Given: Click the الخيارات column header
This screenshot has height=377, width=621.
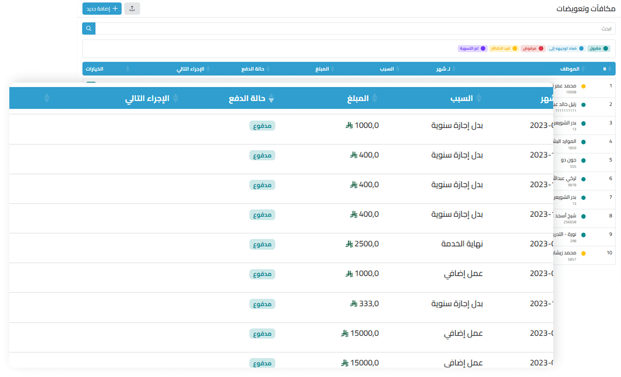Looking at the screenshot, I should pyautogui.click(x=94, y=69).
